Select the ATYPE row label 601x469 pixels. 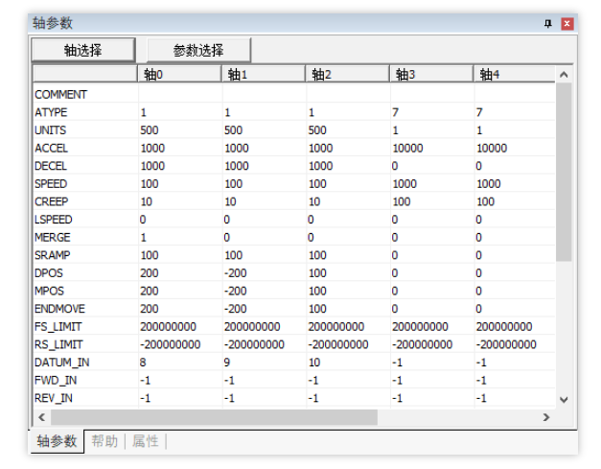51,112
